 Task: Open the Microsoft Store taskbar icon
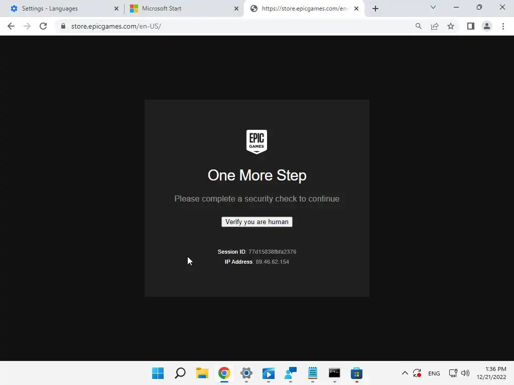click(356, 373)
